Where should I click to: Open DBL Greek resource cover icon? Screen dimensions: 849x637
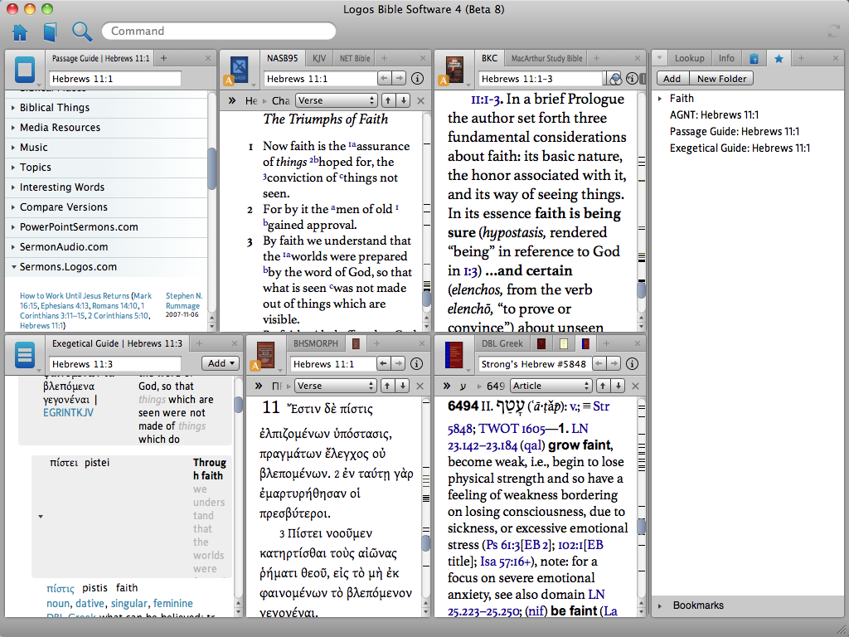454,355
